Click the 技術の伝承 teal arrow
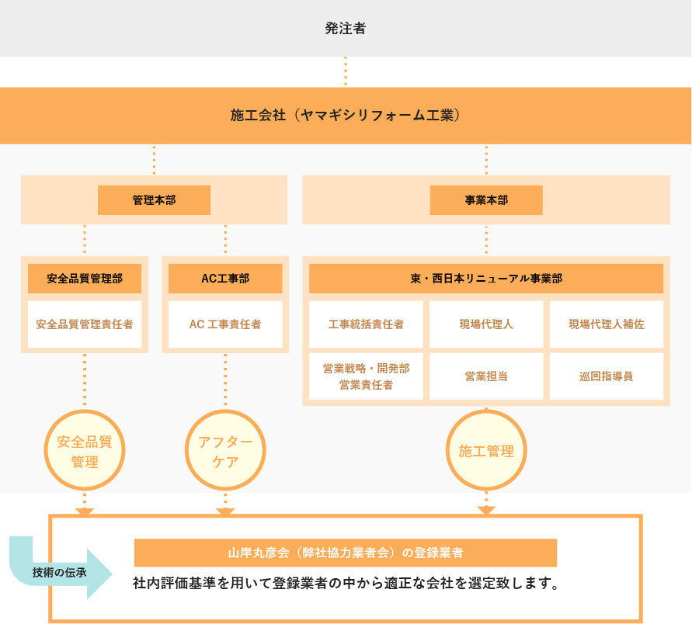 pos(61,573)
